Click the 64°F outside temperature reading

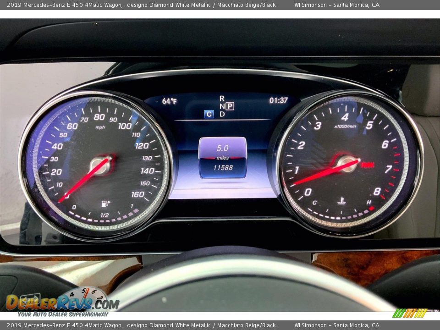170,101
